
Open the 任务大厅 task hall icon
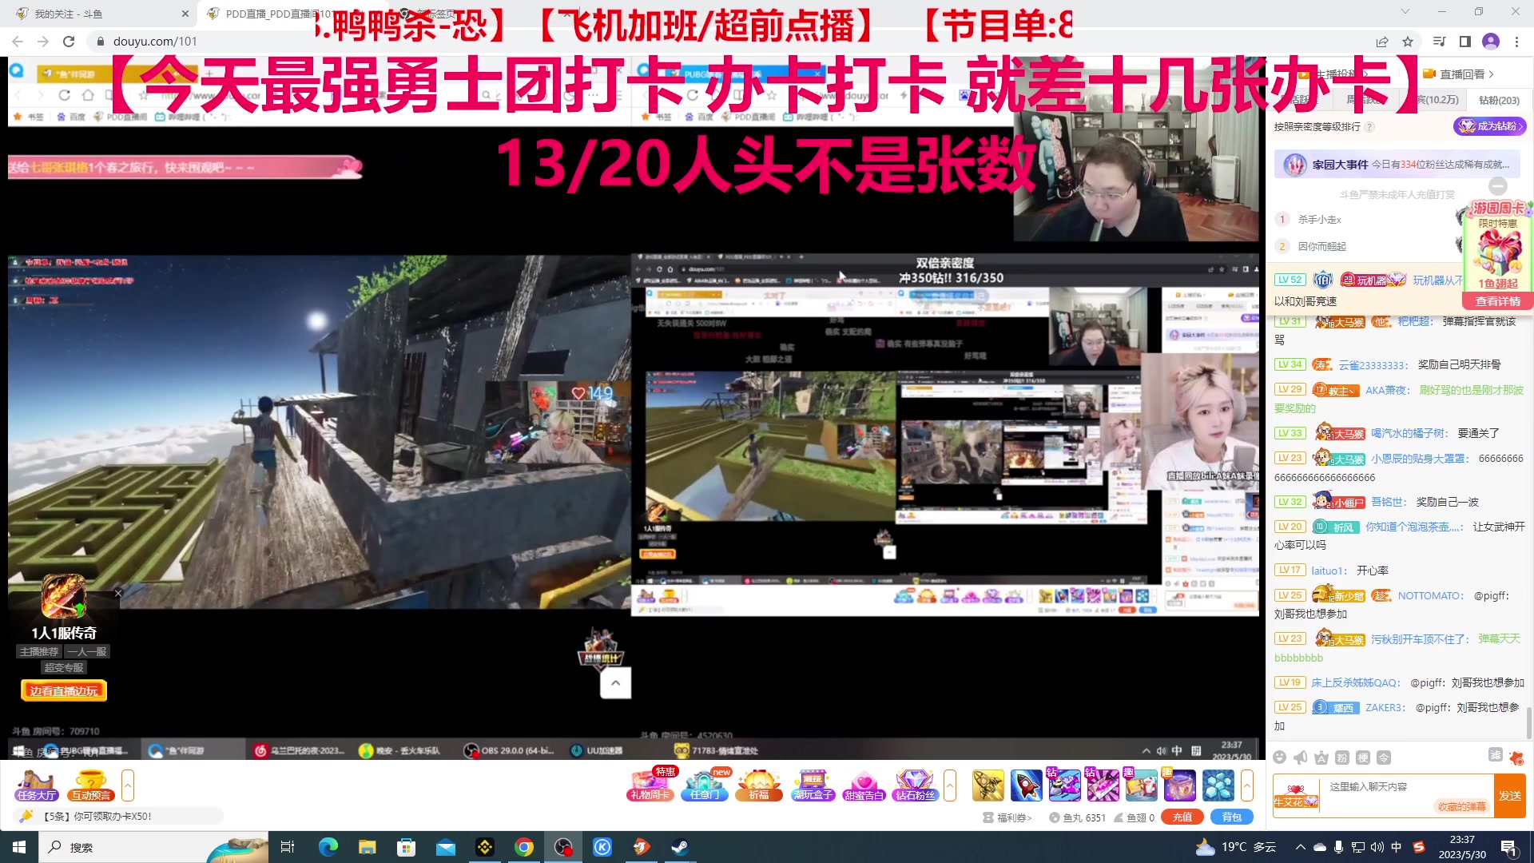(x=36, y=785)
